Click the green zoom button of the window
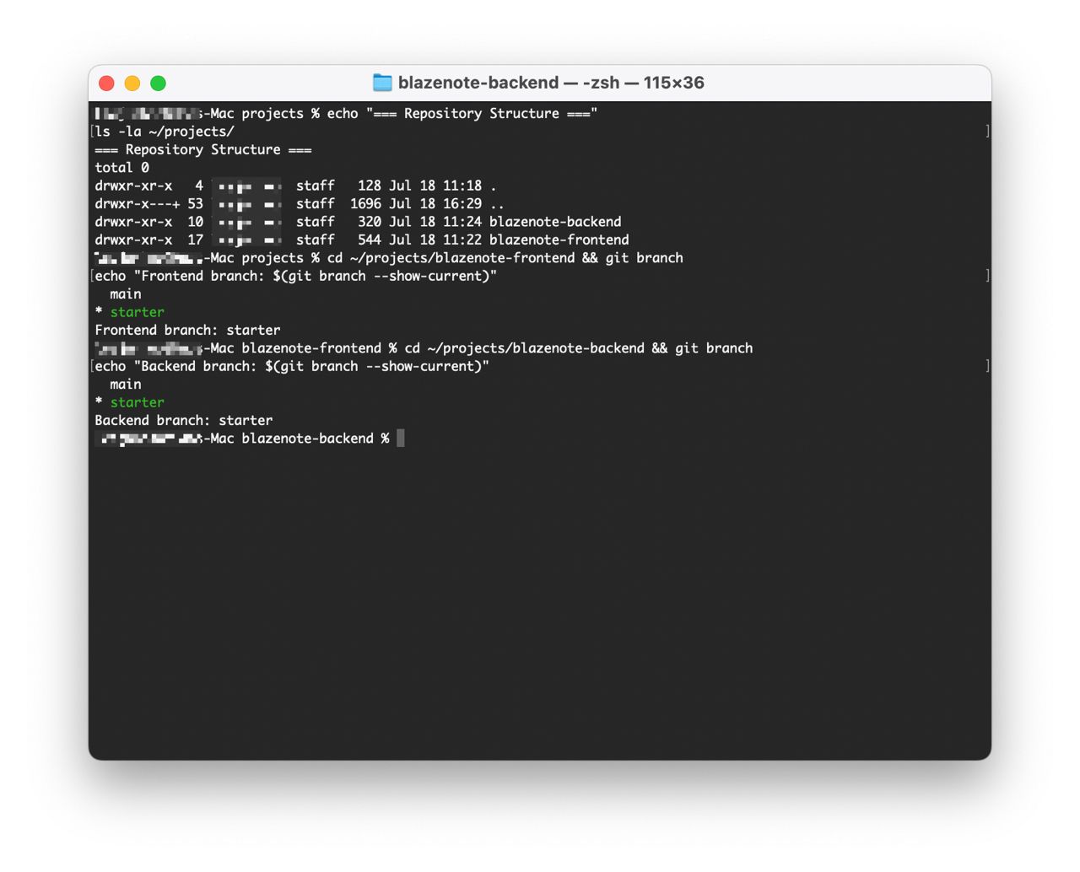This screenshot has width=1080, height=872. click(158, 83)
